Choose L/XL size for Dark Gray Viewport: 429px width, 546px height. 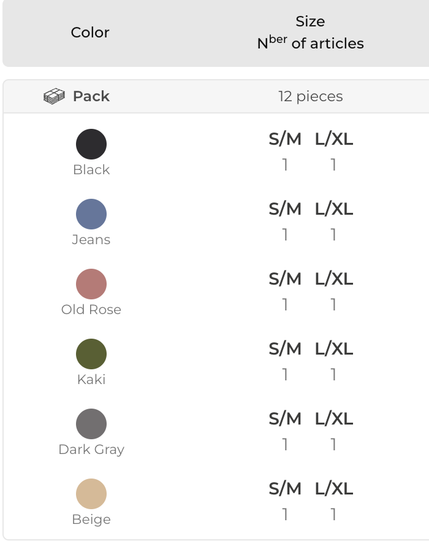tap(334, 420)
